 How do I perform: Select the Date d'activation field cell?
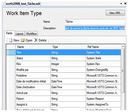click(33, 87)
